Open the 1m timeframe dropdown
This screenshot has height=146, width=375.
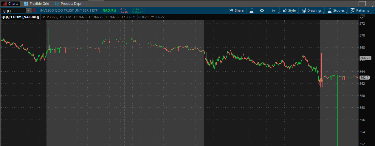273,10
